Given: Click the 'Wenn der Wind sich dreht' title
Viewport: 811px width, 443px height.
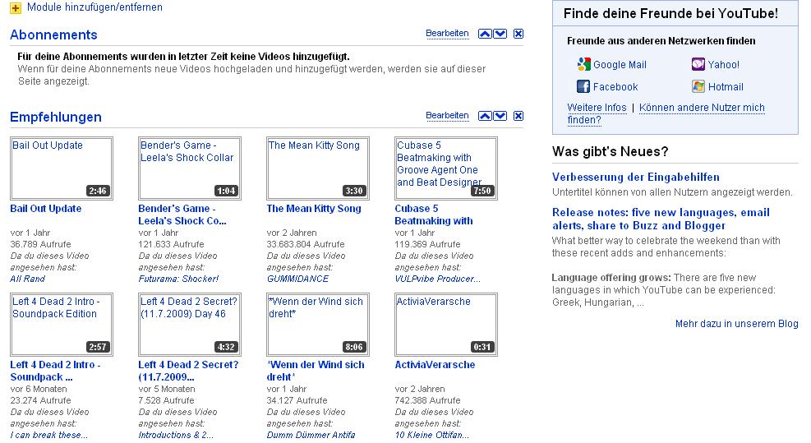Looking at the screenshot, I should pos(316,371).
